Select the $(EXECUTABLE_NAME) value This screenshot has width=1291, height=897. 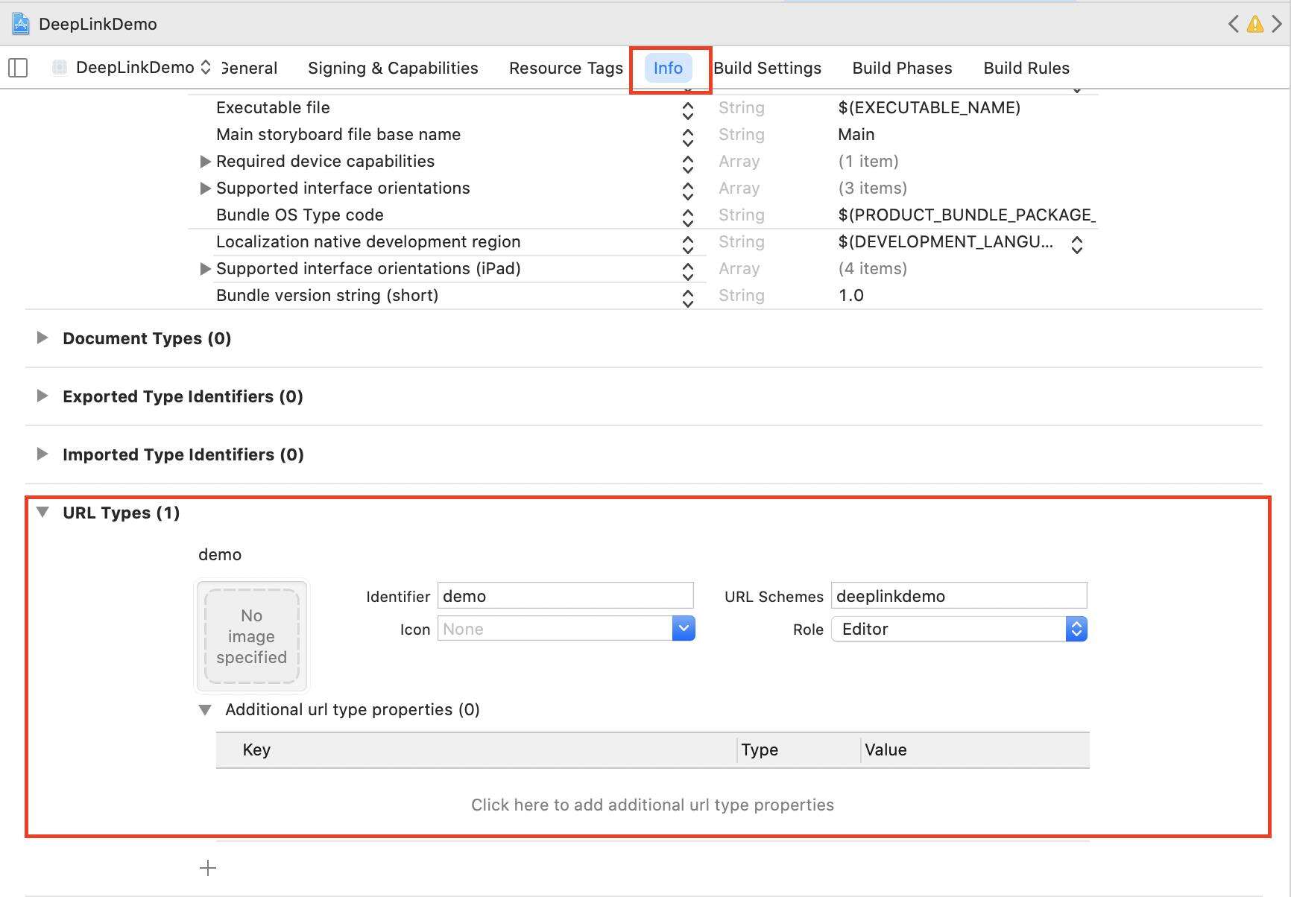(929, 107)
